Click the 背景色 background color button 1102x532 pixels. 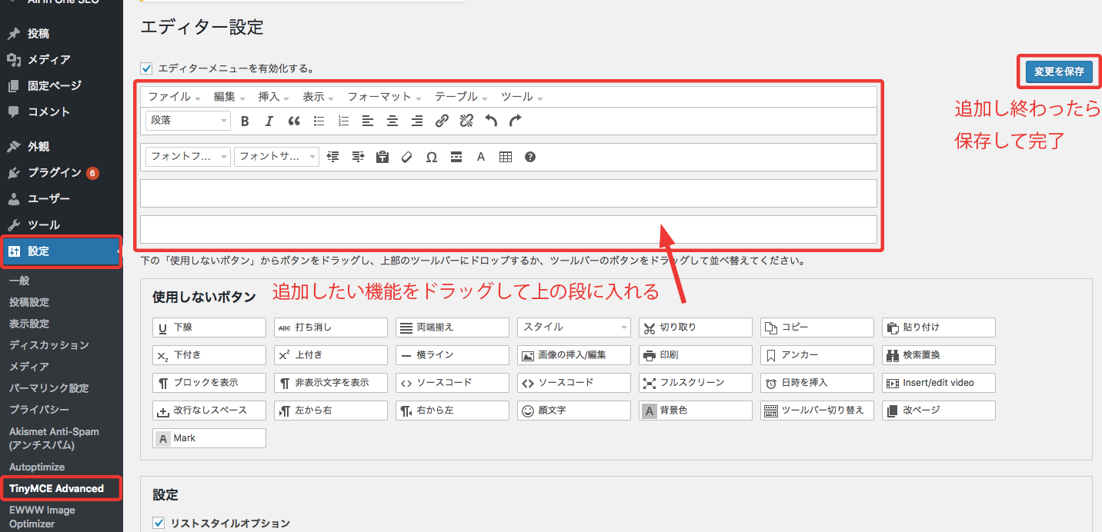coord(695,411)
